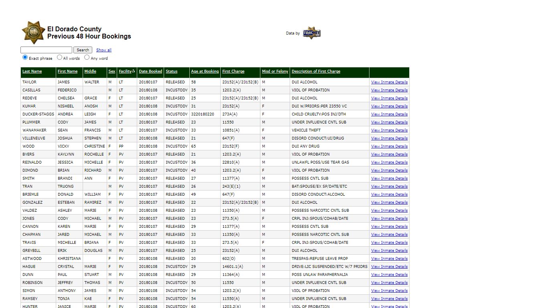The height and width of the screenshot is (308, 548).
Task: View inmate details for Vicky Wood
Action: tap(389, 146)
